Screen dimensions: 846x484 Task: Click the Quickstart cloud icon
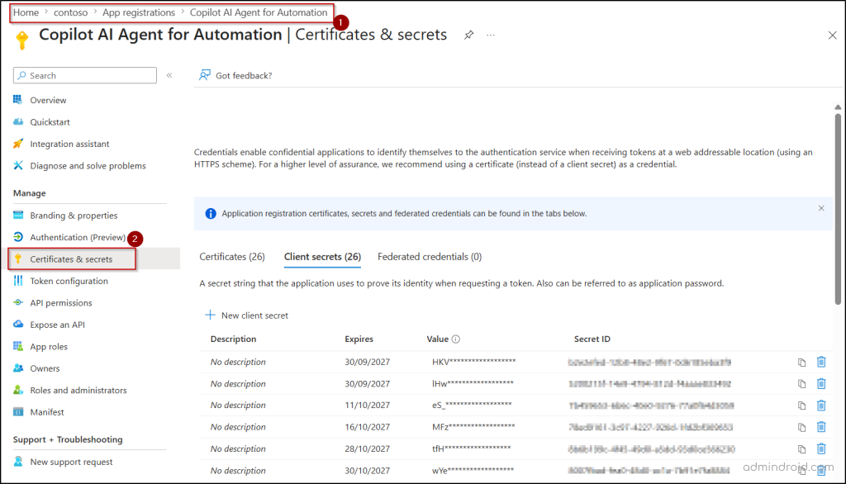click(x=18, y=121)
